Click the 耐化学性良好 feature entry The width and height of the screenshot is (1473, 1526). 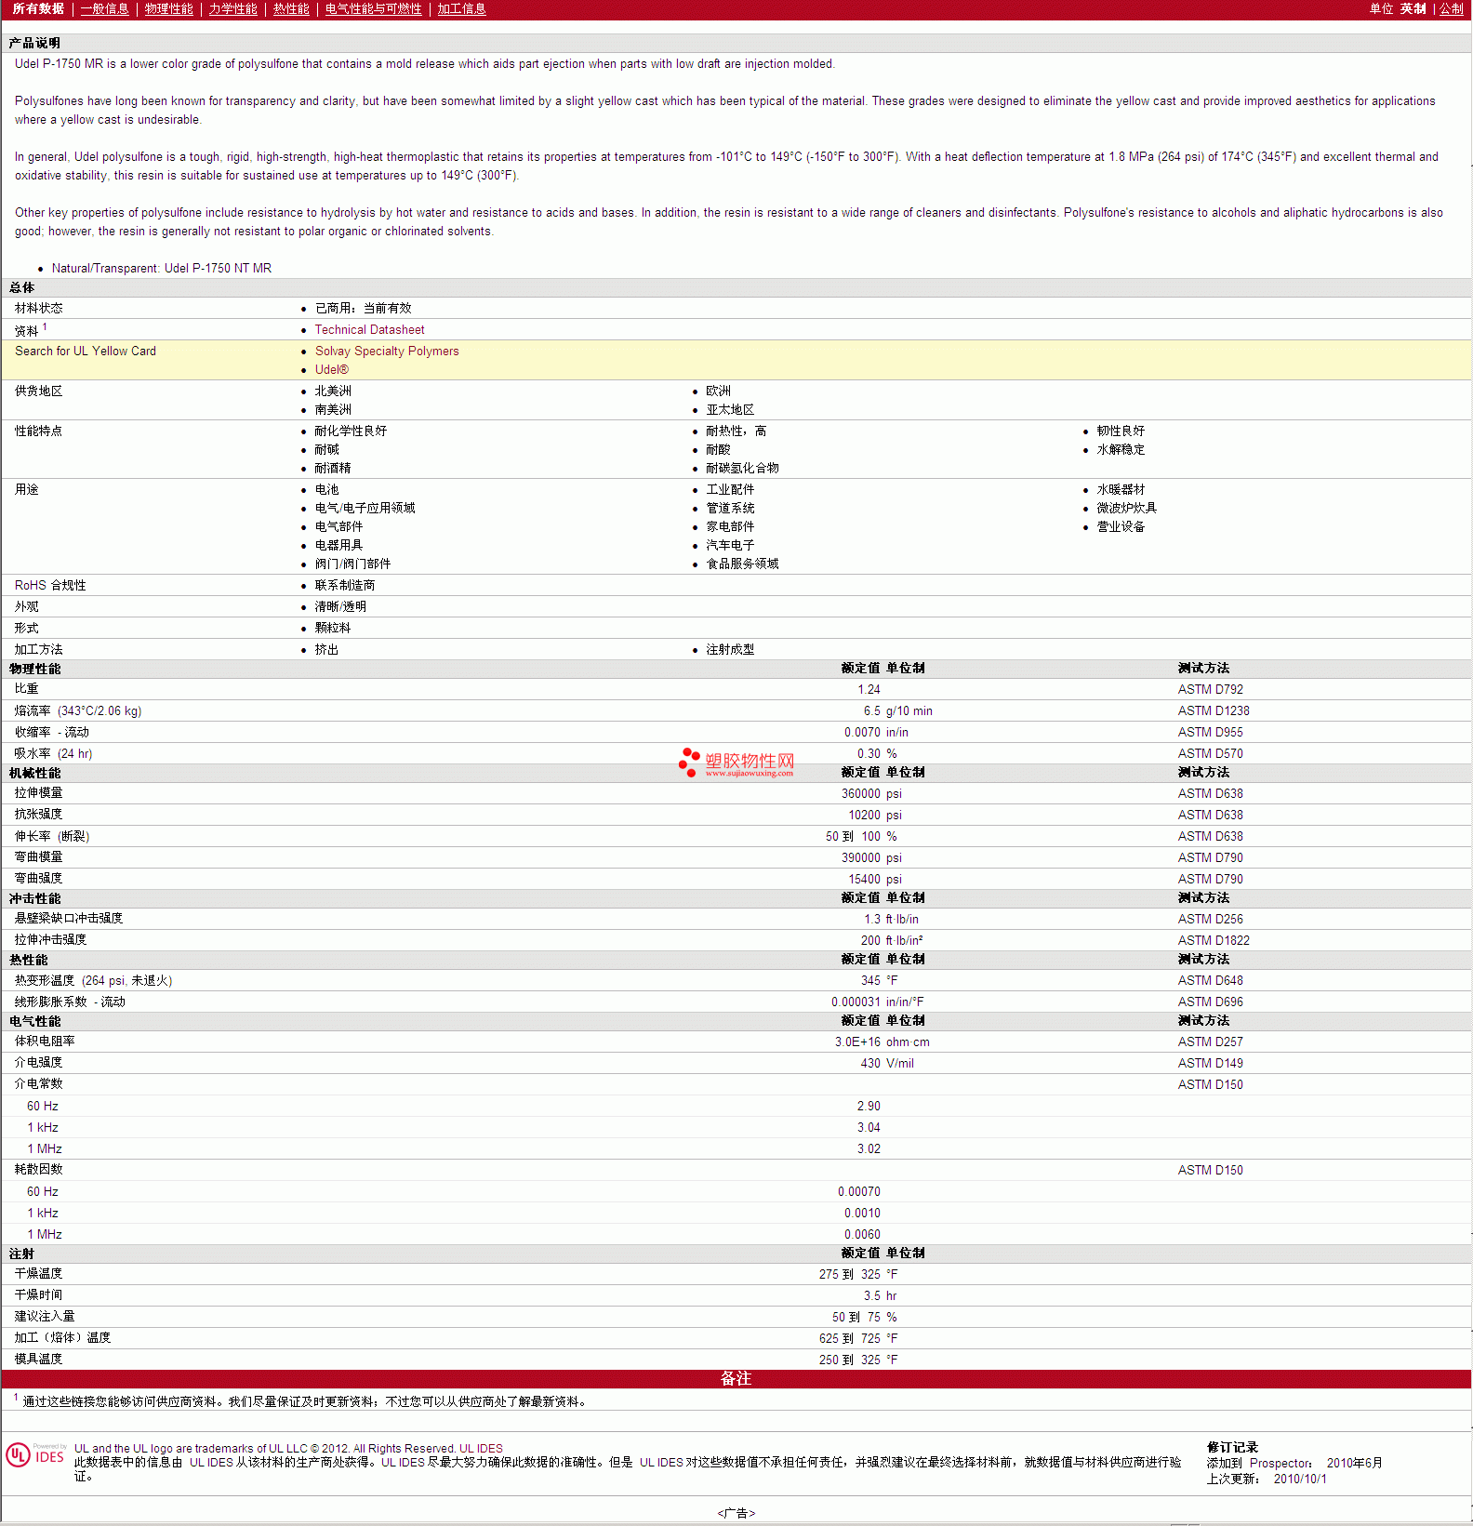351,431
